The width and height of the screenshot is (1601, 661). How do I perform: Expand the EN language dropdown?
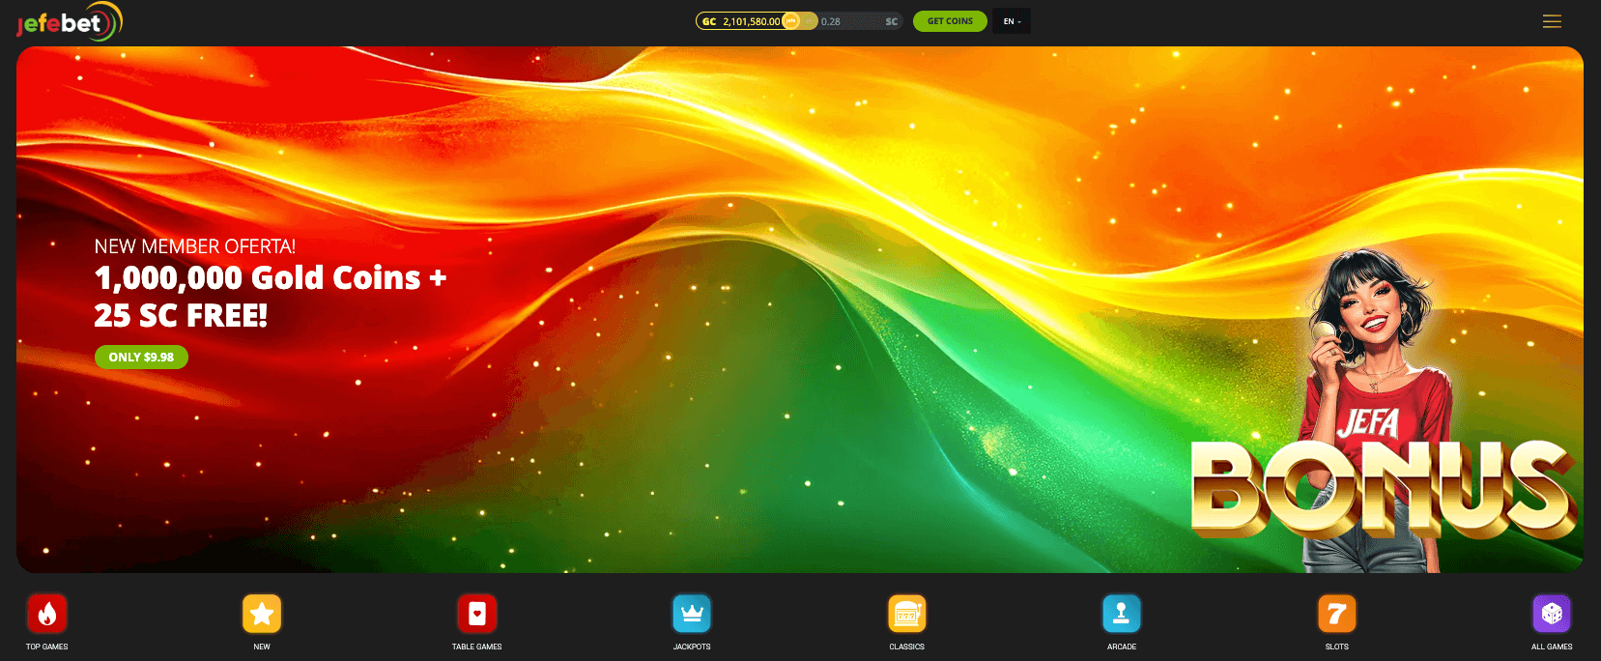coord(1012,21)
